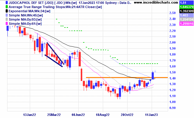
Task: Click the 1.60 price axis label
Action: pos(172,66)
